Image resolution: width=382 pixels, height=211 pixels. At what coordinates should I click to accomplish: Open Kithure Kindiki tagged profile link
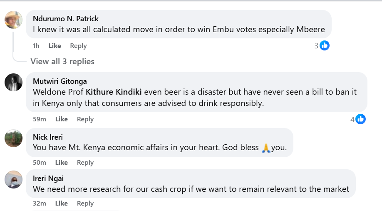pos(114,92)
